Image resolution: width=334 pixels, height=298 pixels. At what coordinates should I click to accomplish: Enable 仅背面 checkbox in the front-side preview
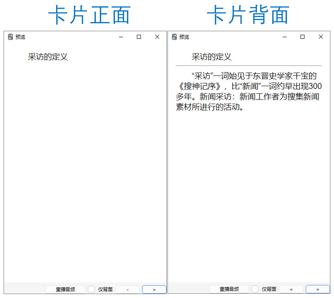pyautogui.click(x=91, y=289)
